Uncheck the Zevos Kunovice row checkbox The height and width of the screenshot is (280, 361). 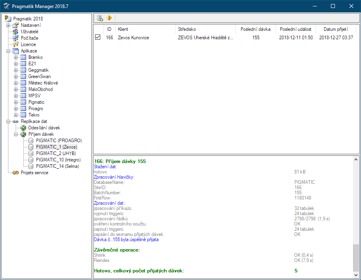point(97,37)
